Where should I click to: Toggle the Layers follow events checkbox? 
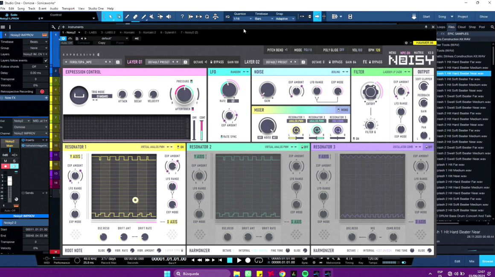[x=46, y=61]
